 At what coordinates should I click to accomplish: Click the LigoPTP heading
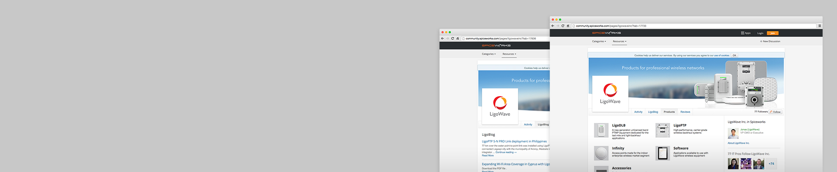click(680, 125)
